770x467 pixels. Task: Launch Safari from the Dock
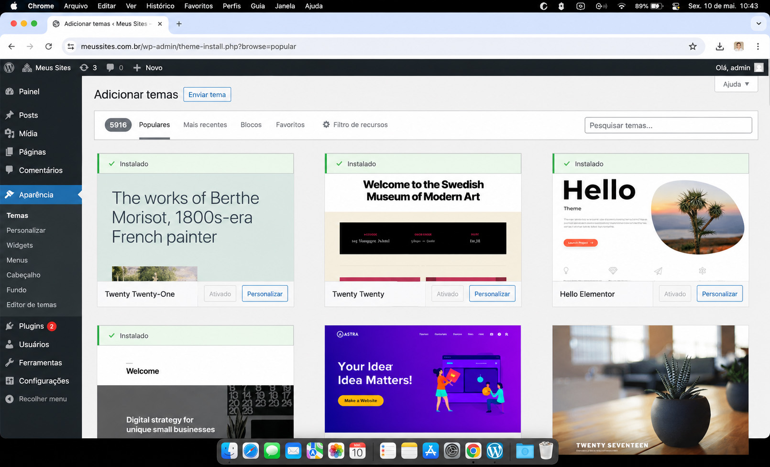point(251,451)
